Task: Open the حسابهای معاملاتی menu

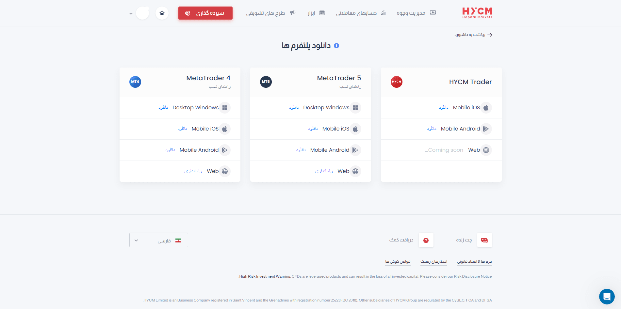Action: [356, 13]
